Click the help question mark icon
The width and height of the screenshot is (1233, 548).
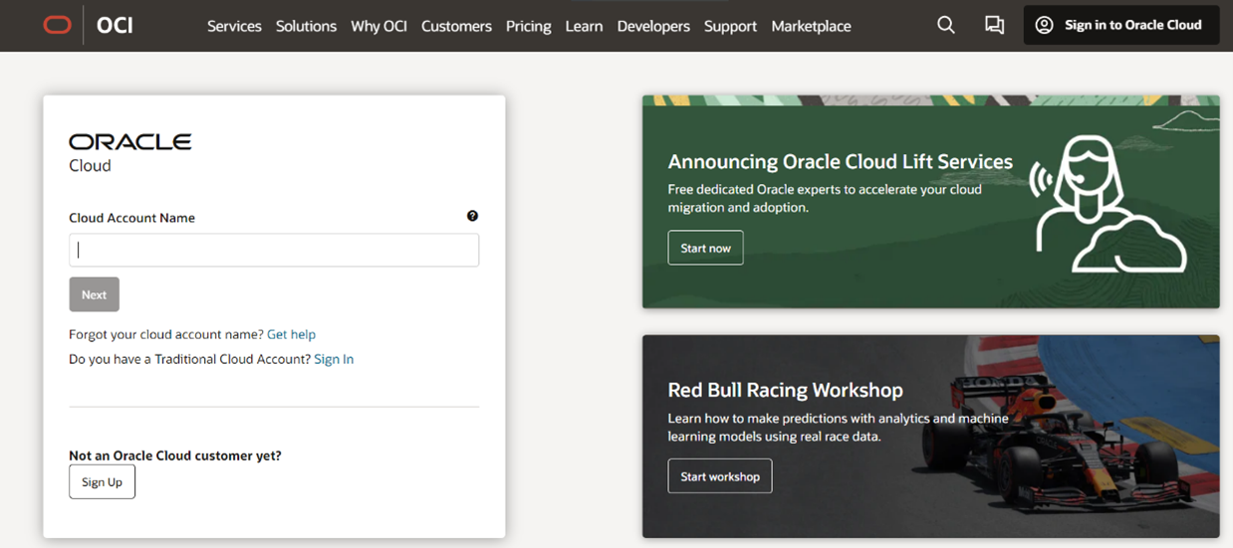coord(472,216)
